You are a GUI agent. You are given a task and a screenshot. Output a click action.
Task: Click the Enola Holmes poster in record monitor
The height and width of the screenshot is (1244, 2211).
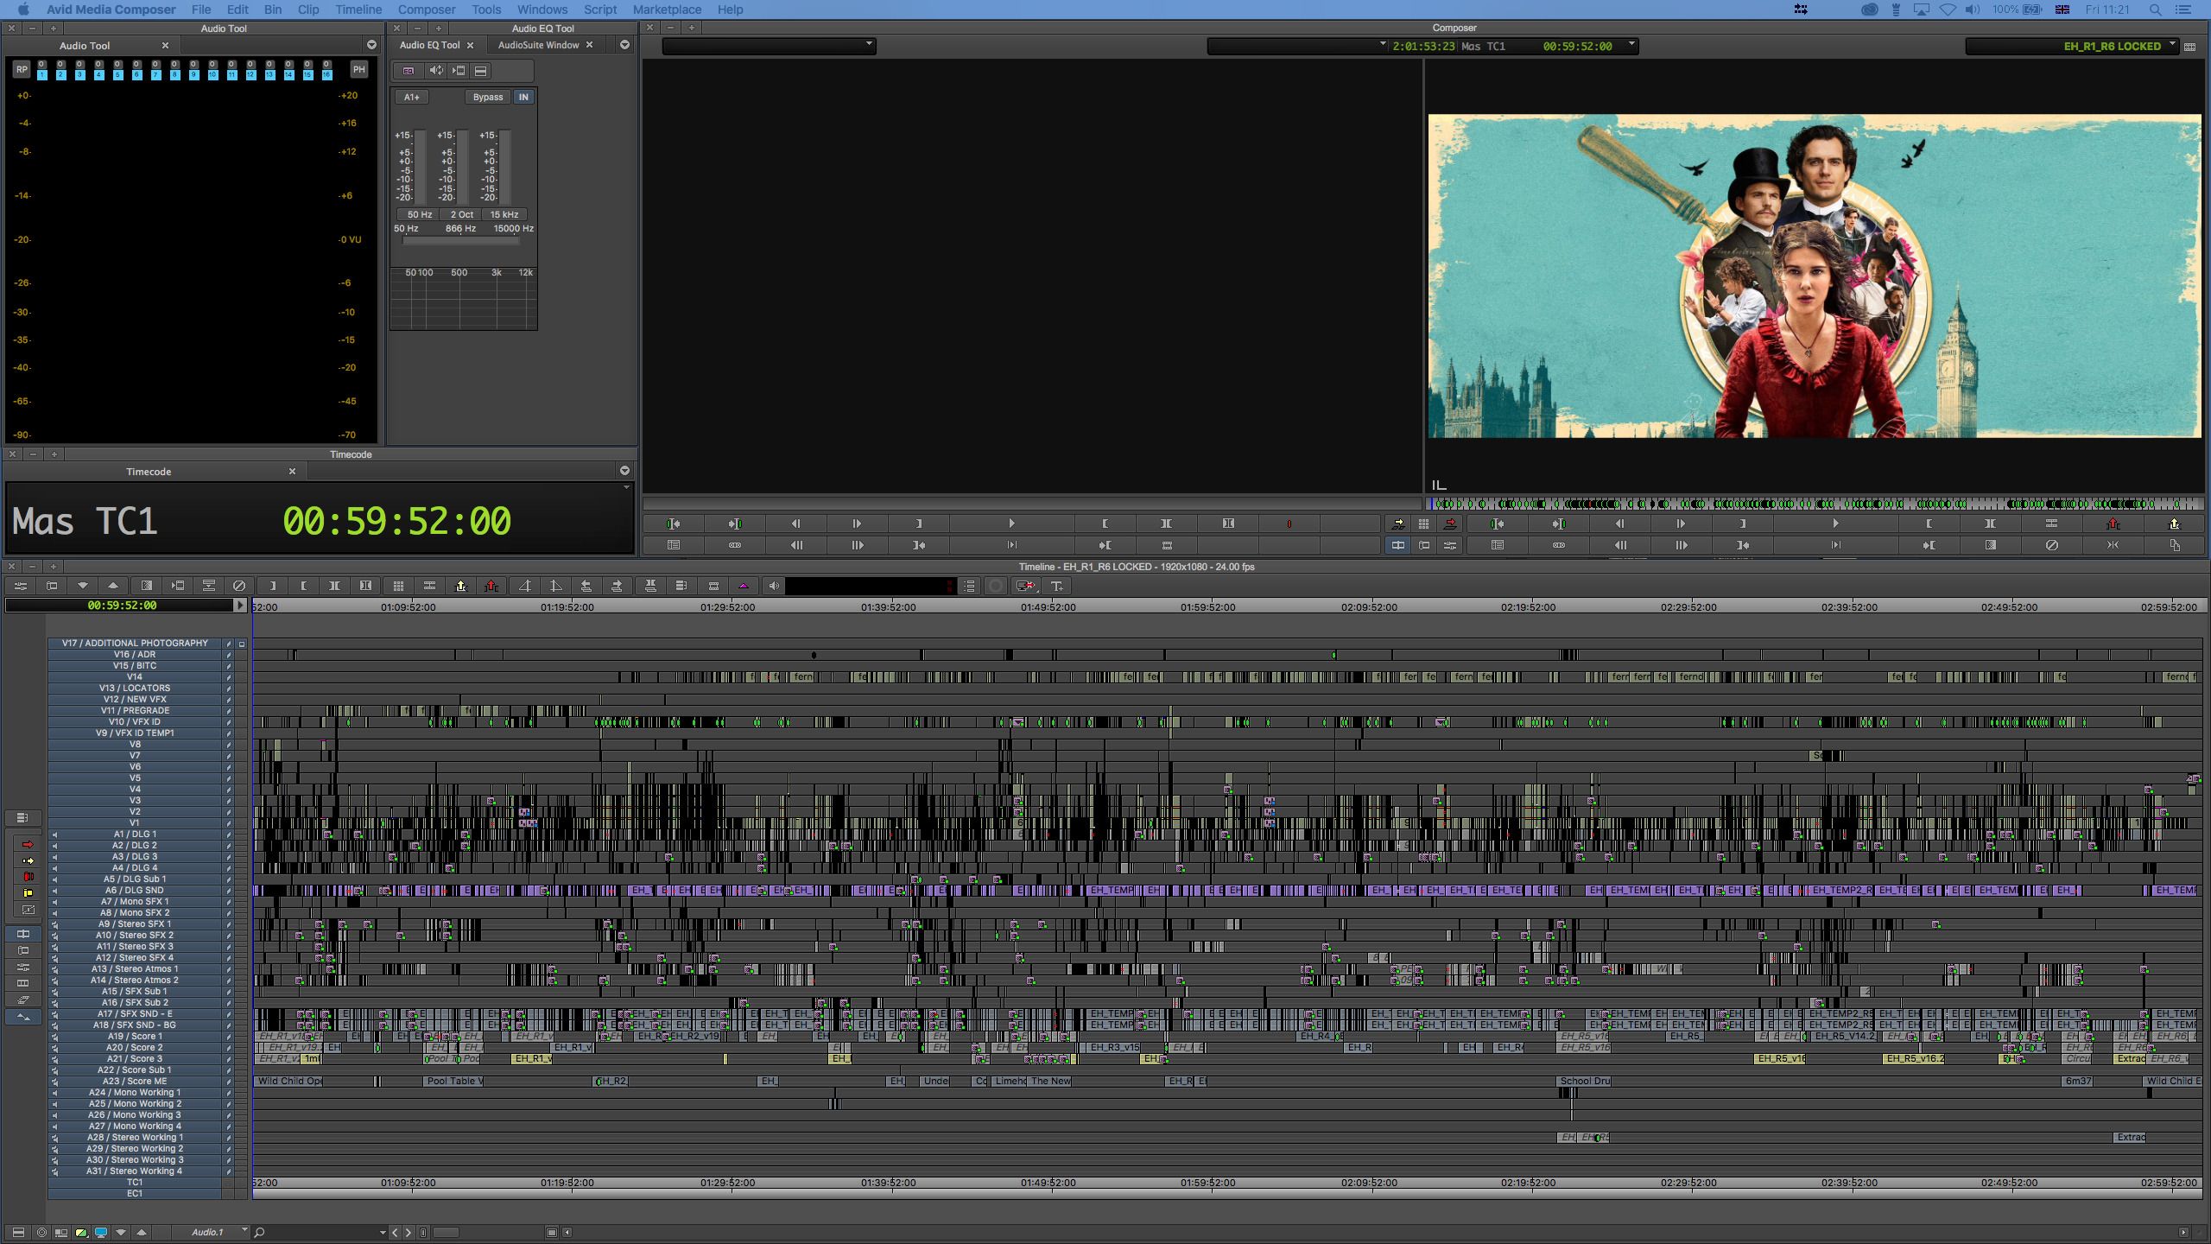coord(1815,276)
